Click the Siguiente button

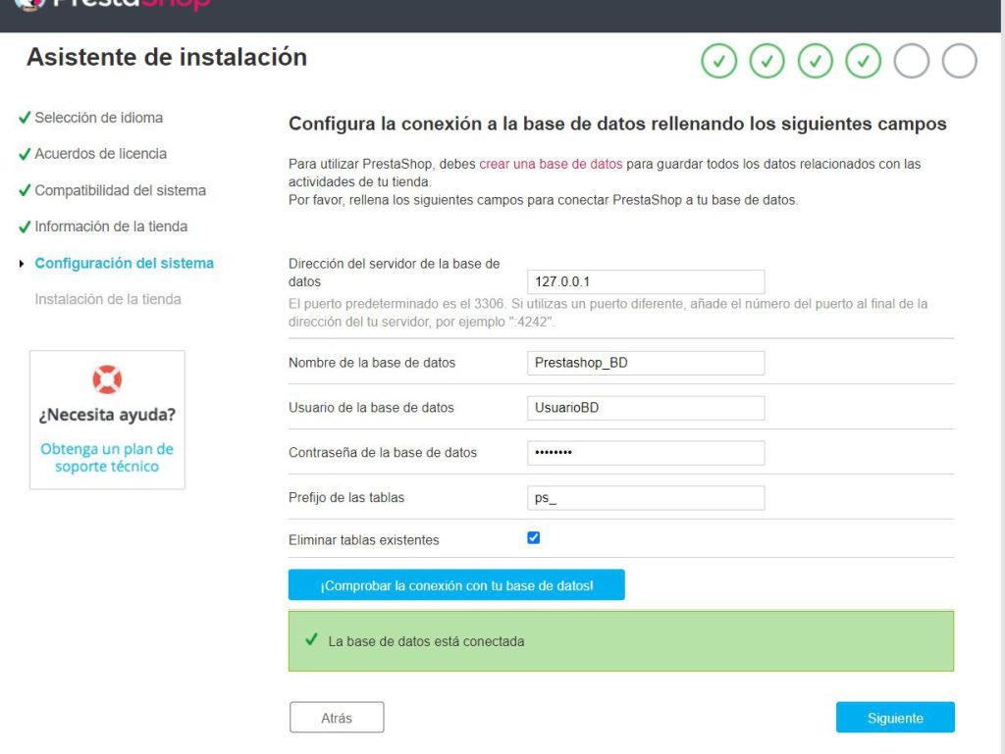(x=895, y=718)
